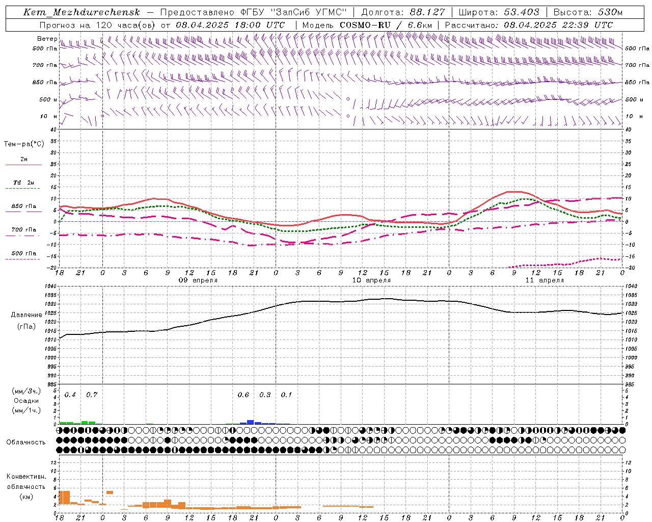
Task: Click the 0.6 precipitation amount
Action: point(243,395)
